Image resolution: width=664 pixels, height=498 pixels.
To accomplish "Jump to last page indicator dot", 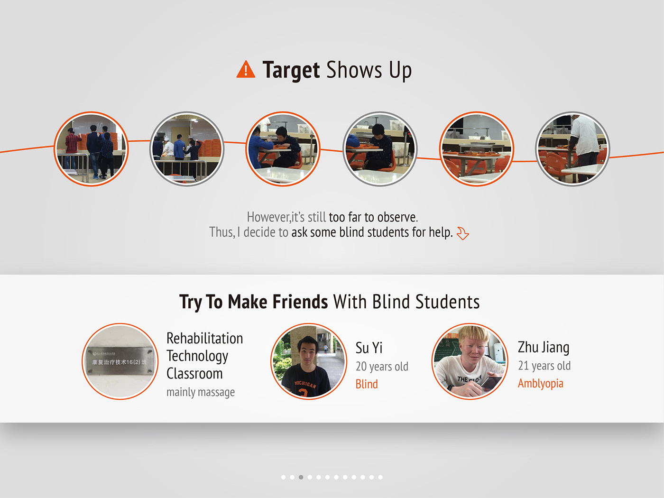I will click(x=380, y=477).
